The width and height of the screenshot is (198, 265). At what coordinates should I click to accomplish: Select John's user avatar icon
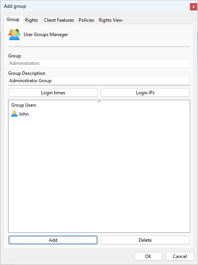[14, 114]
